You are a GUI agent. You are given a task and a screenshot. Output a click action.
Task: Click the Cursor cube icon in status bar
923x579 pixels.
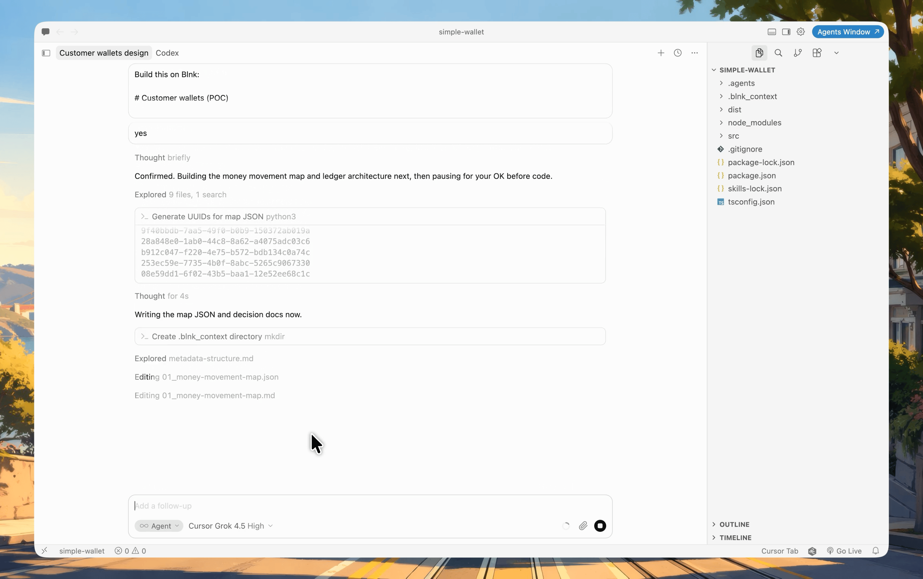(x=812, y=551)
